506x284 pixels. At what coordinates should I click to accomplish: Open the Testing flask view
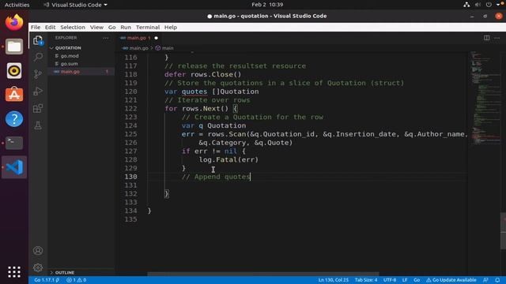pos(38,125)
